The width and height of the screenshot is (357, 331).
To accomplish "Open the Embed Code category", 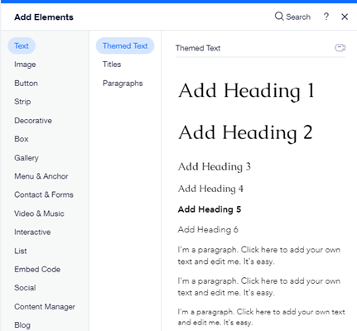I will tap(37, 270).
